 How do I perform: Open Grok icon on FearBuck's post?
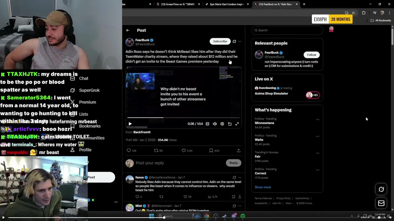click(234, 41)
